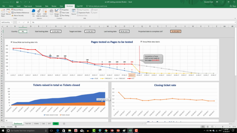Open the tickets sheet tab

click(x=36, y=124)
